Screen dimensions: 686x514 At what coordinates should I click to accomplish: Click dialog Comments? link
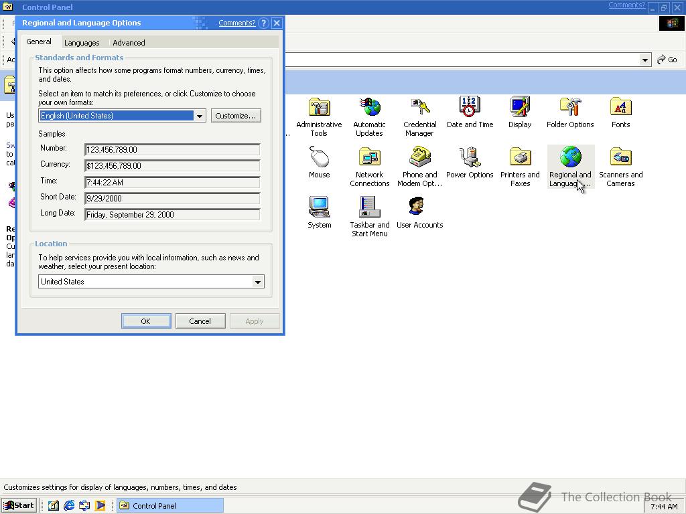click(237, 23)
